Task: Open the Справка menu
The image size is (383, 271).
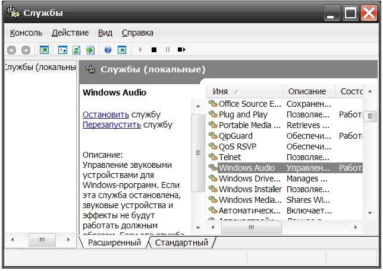Action: pyautogui.click(x=137, y=33)
